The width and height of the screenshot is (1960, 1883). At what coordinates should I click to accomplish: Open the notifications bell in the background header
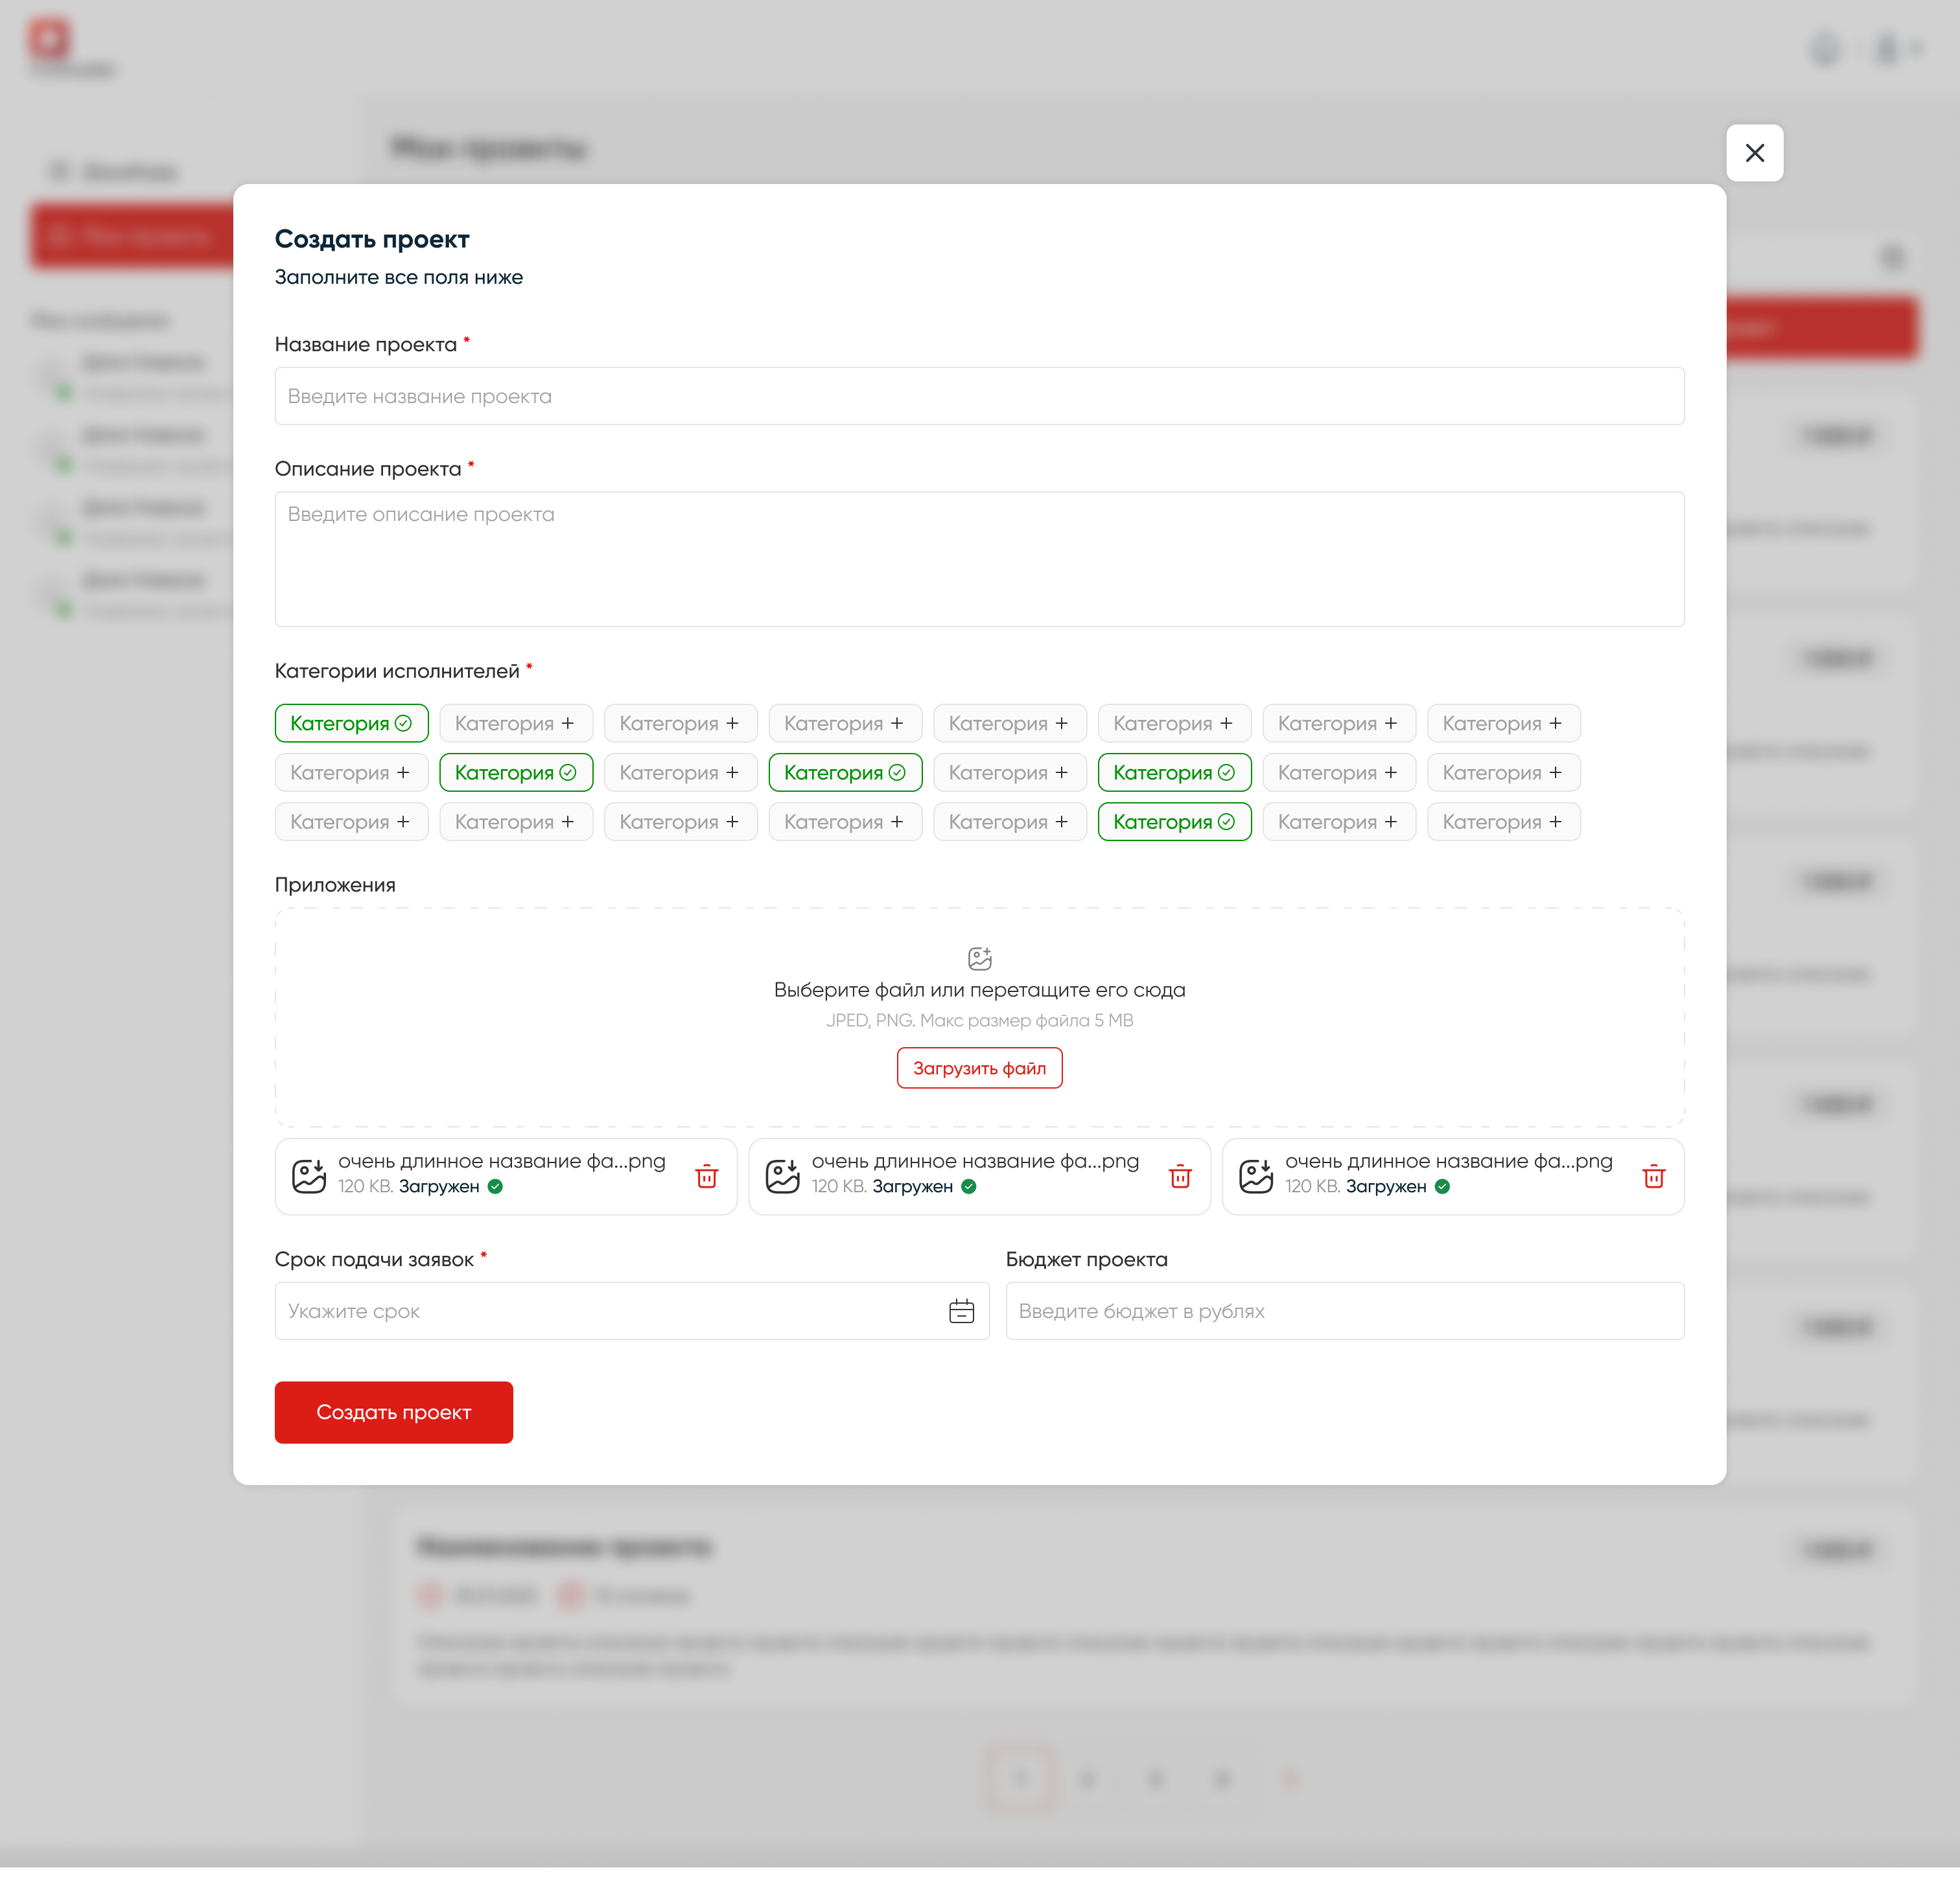[x=1825, y=48]
